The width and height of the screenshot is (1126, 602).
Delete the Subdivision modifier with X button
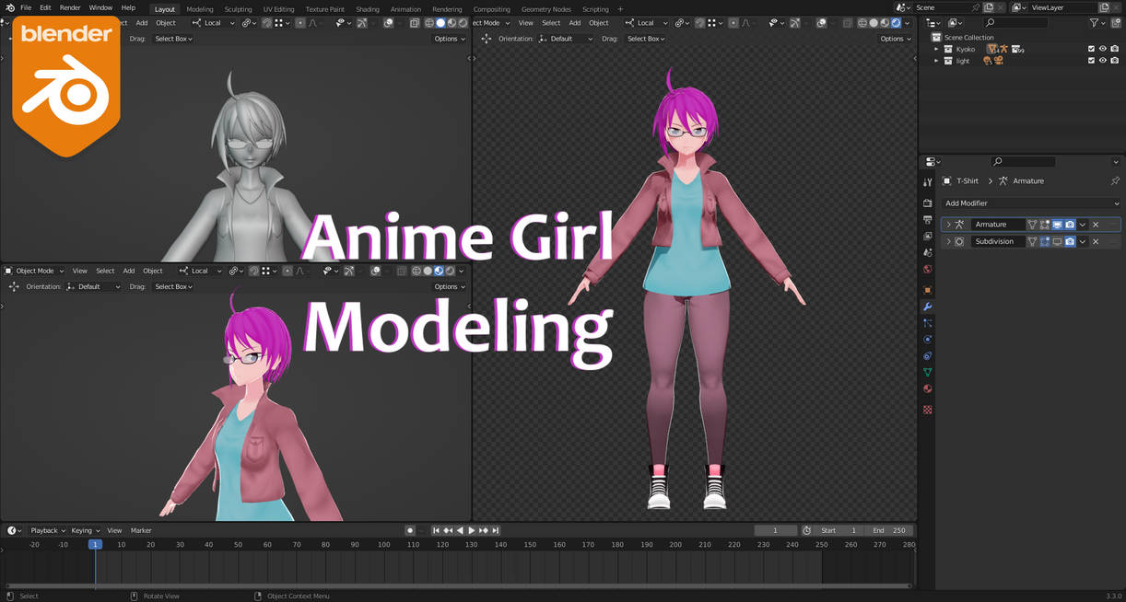coord(1096,240)
